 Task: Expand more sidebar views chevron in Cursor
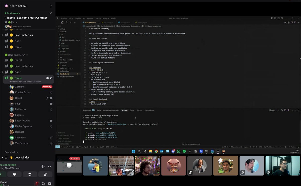click(x=74, y=22)
